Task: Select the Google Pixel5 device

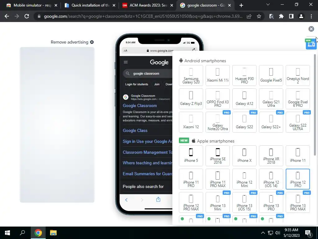Action: [x=271, y=76]
